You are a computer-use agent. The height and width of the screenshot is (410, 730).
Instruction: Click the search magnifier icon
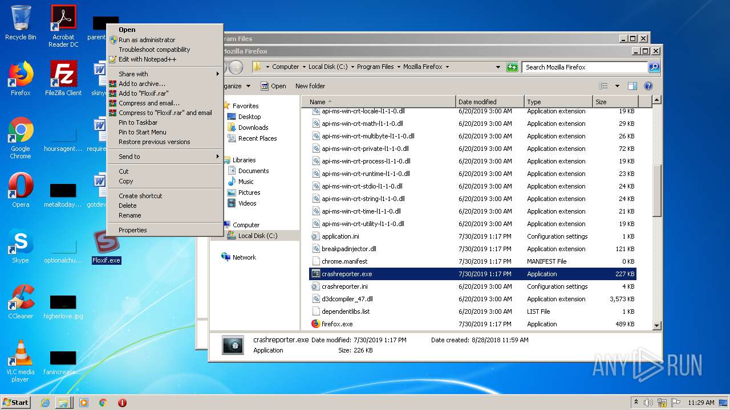click(x=654, y=67)
